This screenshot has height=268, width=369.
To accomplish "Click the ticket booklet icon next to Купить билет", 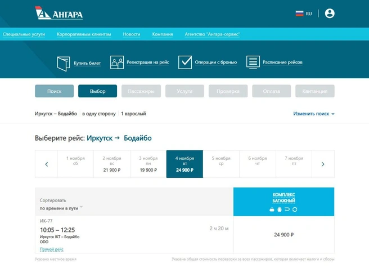I will click(x=64, y=64).
